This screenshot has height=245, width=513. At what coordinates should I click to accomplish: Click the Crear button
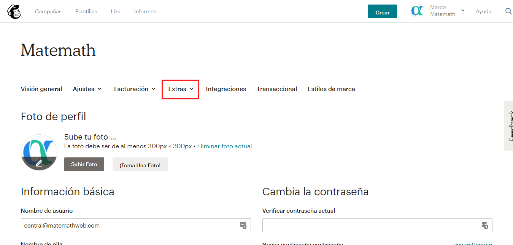click(x=383, y=11)
